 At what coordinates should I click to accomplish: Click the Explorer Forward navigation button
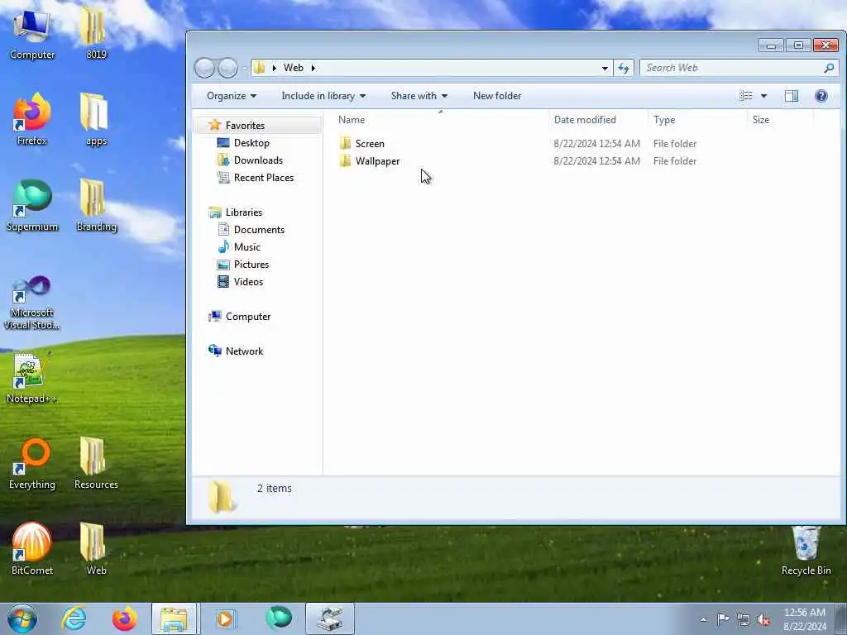point(227,68)
